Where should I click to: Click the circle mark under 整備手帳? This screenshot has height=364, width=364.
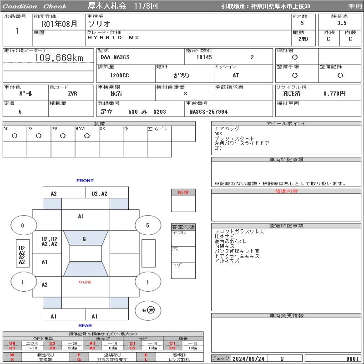(x=295, y=75)
